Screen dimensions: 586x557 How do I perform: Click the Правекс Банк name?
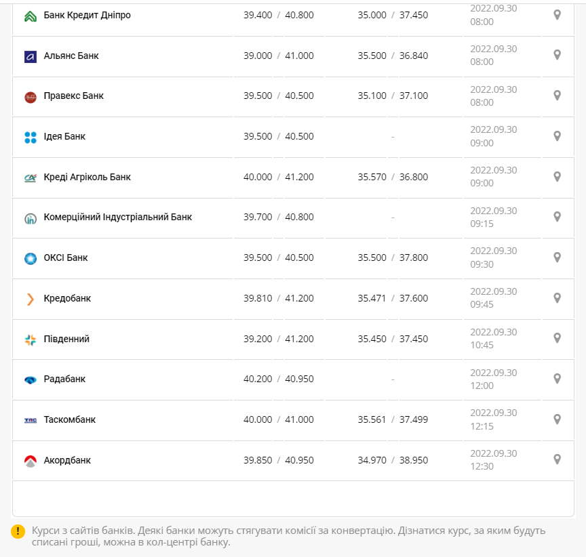(73, 96)
